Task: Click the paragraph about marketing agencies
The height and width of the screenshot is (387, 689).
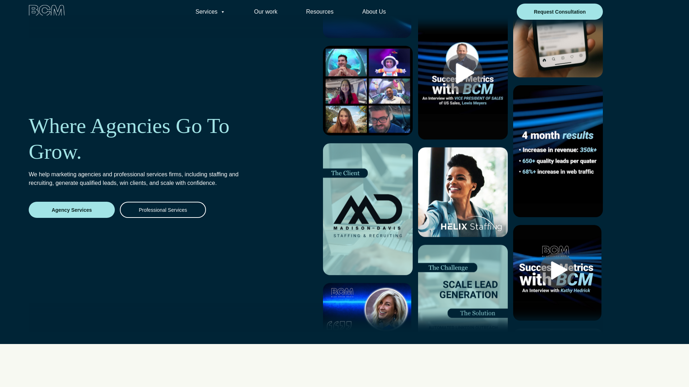Action: tap(133, 178)
